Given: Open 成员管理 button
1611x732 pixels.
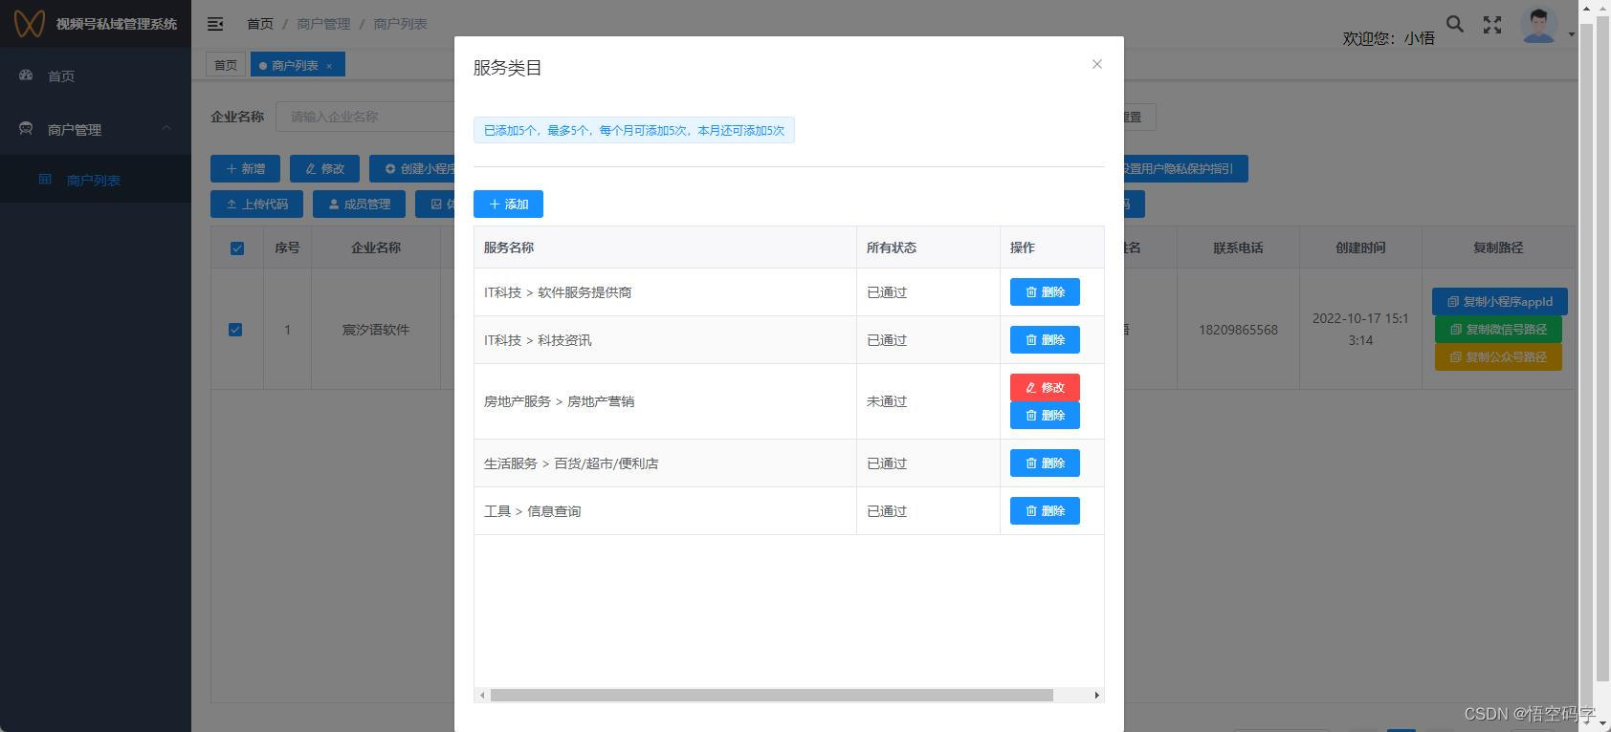Looking at the screenshot, I should point(359,204).
